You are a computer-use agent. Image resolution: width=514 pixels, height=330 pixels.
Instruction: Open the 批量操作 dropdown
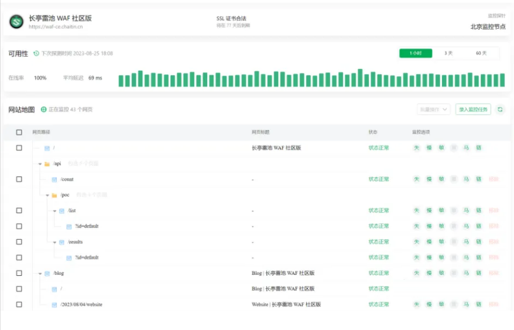point(433,109)
